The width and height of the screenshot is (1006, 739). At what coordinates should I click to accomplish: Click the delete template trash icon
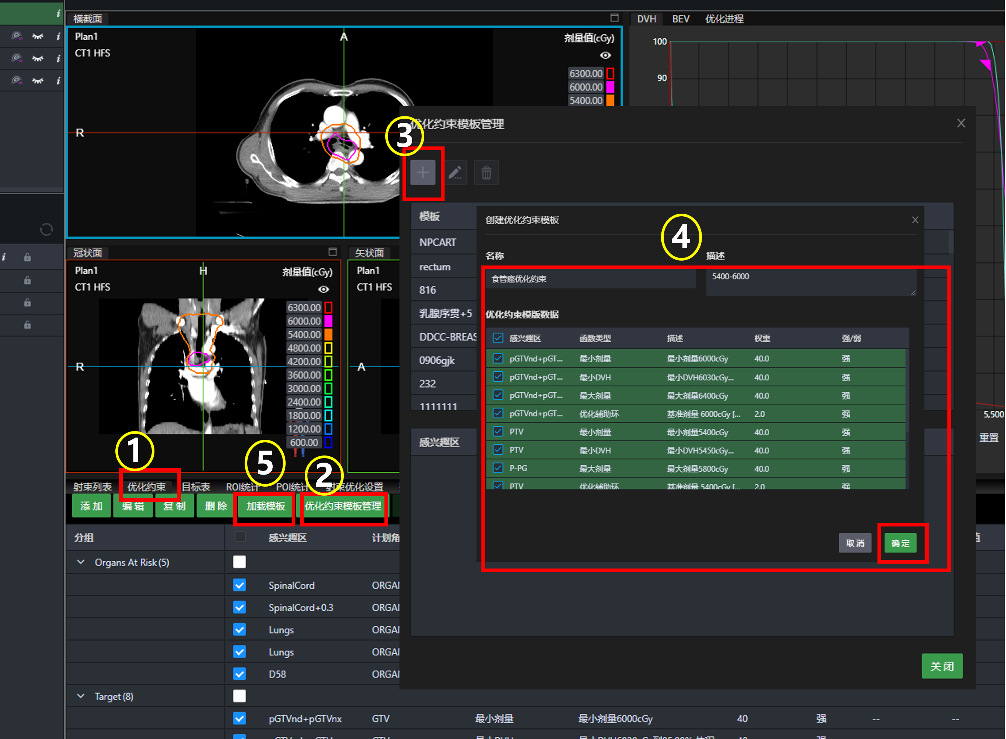[x=486, y=172]
